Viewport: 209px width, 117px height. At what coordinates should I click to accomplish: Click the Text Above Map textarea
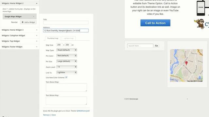point(66,87)
